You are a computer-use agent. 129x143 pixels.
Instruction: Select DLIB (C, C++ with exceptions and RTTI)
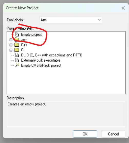click(x=52, y=55)
